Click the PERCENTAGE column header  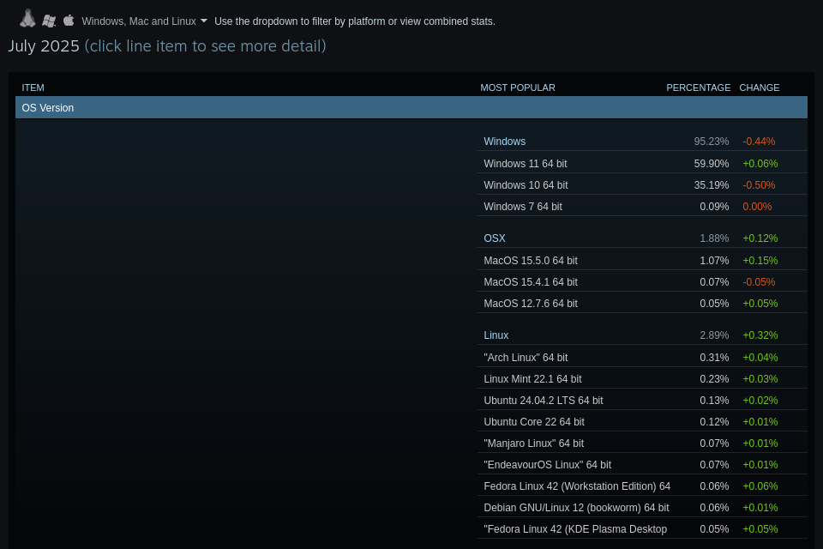coord(698,87)
